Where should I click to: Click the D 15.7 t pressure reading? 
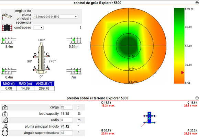tap(106, 103)
